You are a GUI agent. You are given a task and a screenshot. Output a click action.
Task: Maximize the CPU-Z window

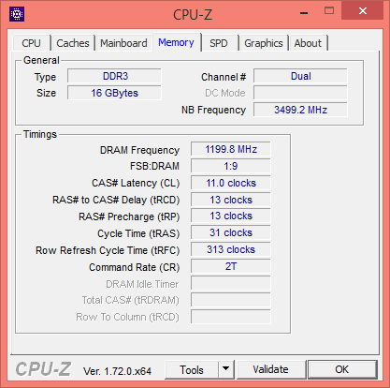click(x=329, y=11)
